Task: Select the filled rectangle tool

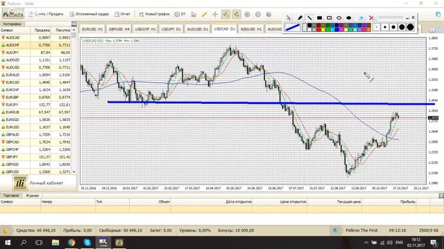Action: point(319,18)
